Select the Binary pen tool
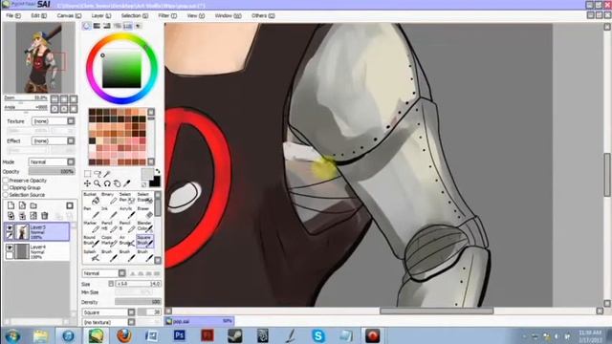This screenshot has height=344, width=612. click(x=109, y=198)
